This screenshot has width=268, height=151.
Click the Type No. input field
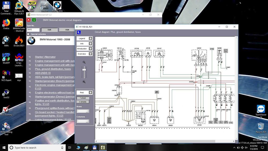33,30
